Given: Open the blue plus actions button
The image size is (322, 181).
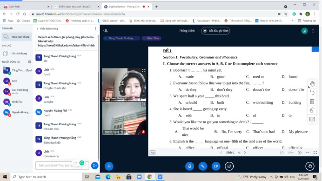Looking at the screenshot, I should coord(109,166).
